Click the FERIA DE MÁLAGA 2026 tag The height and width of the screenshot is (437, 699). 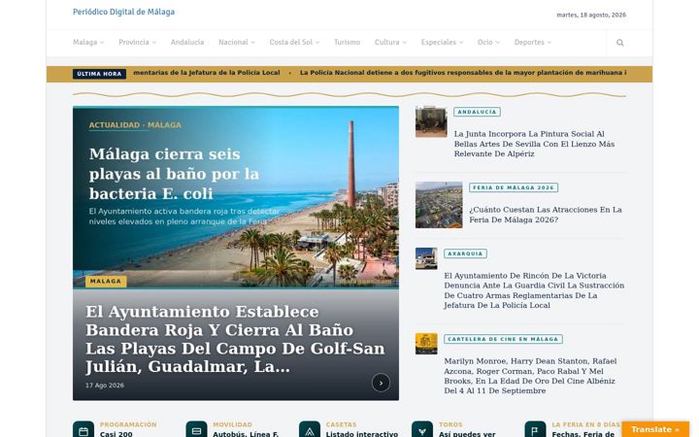tap(514, 187)
